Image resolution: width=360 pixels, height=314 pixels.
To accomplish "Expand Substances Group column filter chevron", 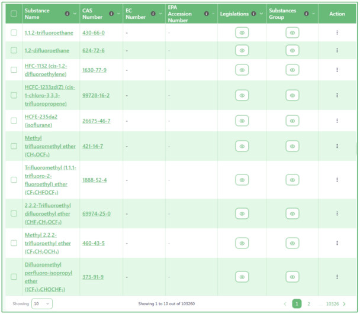I will [313, 14].
